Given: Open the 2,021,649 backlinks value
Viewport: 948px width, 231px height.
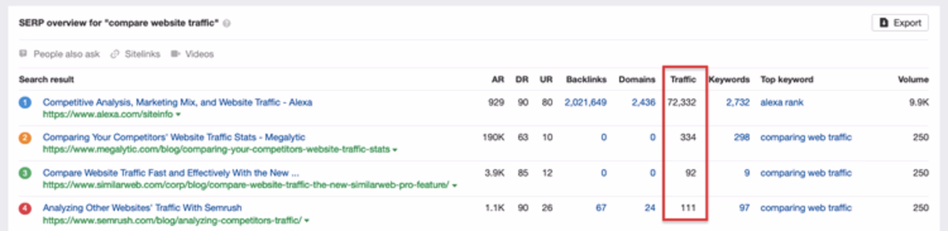Looking at the screenshot, I should pos(586,102).
